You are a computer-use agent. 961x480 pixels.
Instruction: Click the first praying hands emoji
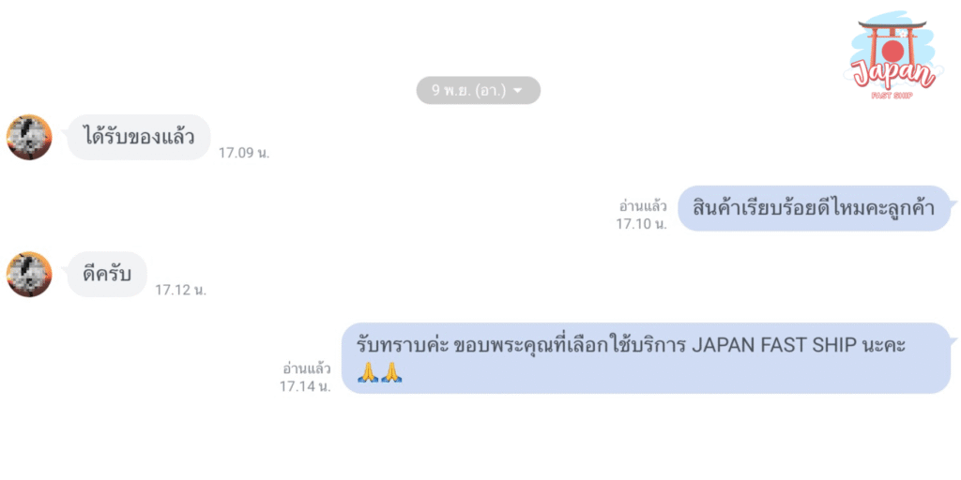(368, 373)
